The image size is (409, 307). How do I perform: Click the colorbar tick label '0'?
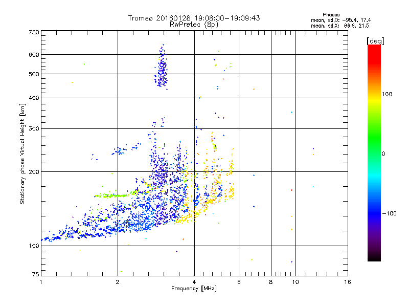(x=383, y=154)
